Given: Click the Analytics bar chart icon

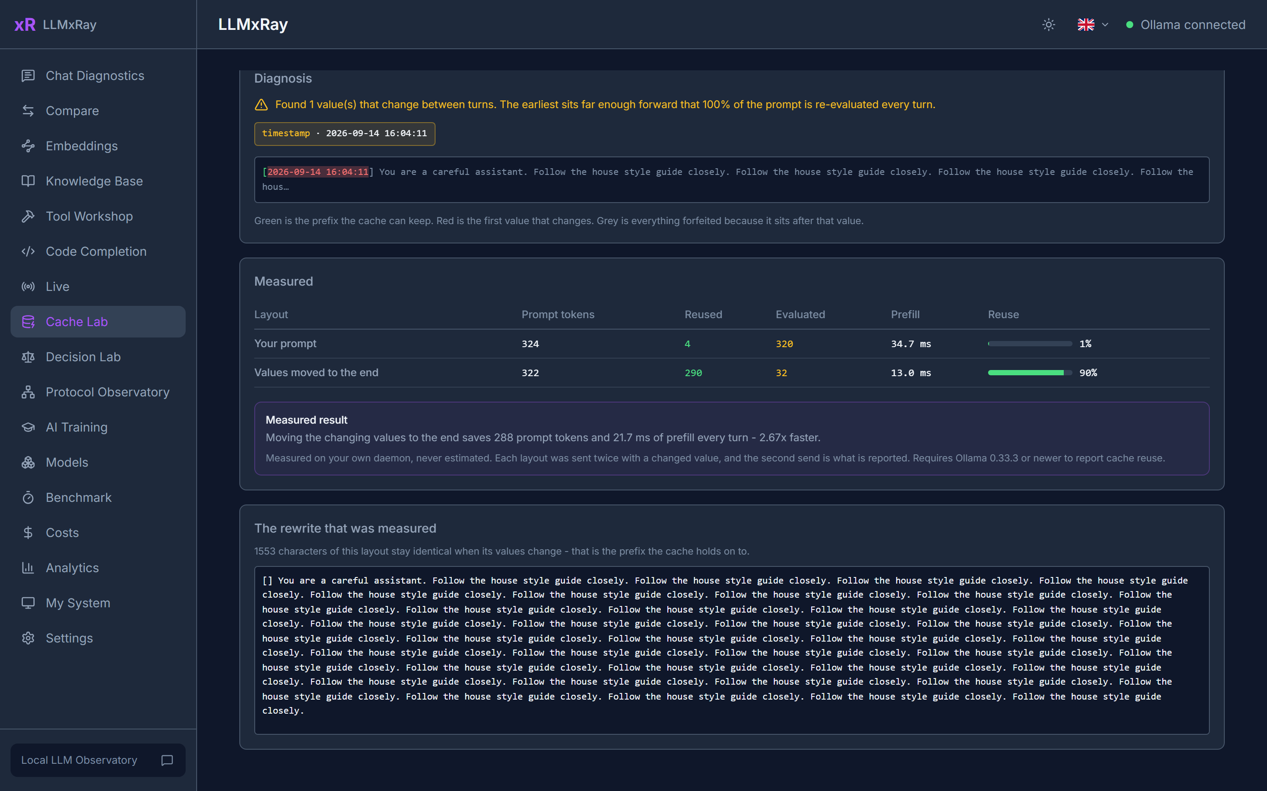Looking at the screenshot, I should pyautogui.click(x=28, y=568).
